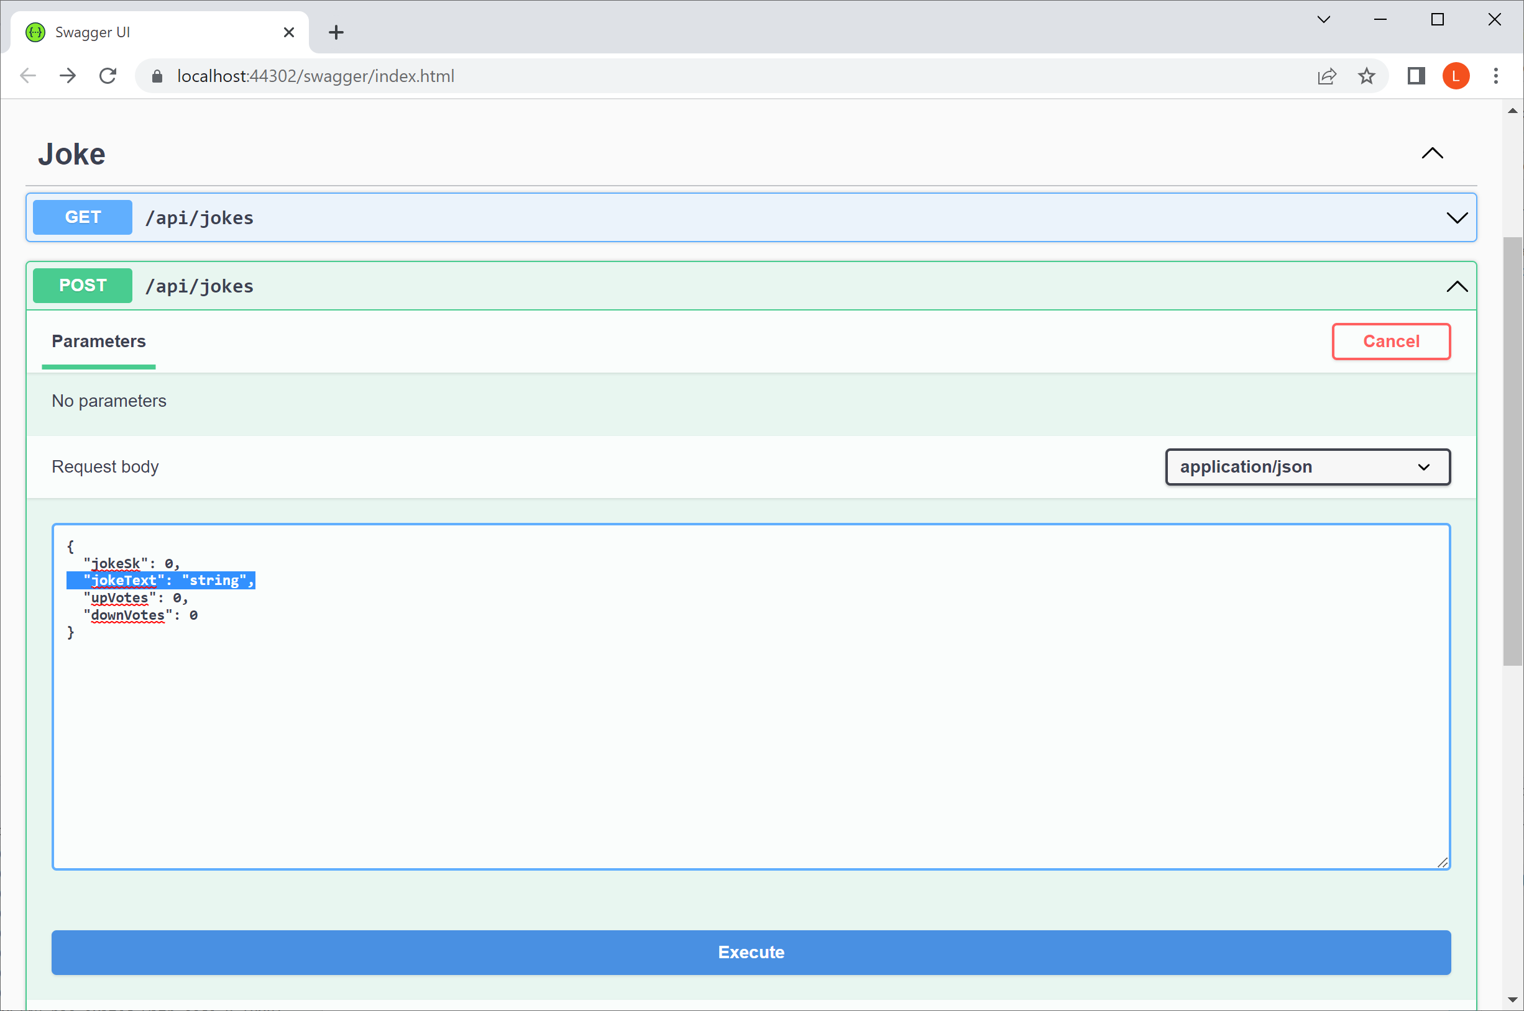
Task: Open the browser side panel icon
Action: tap(1416, 76)
